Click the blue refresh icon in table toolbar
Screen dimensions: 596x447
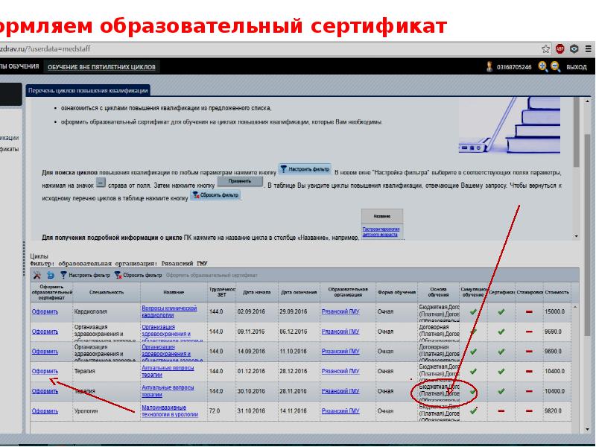[x=50, y=275]
